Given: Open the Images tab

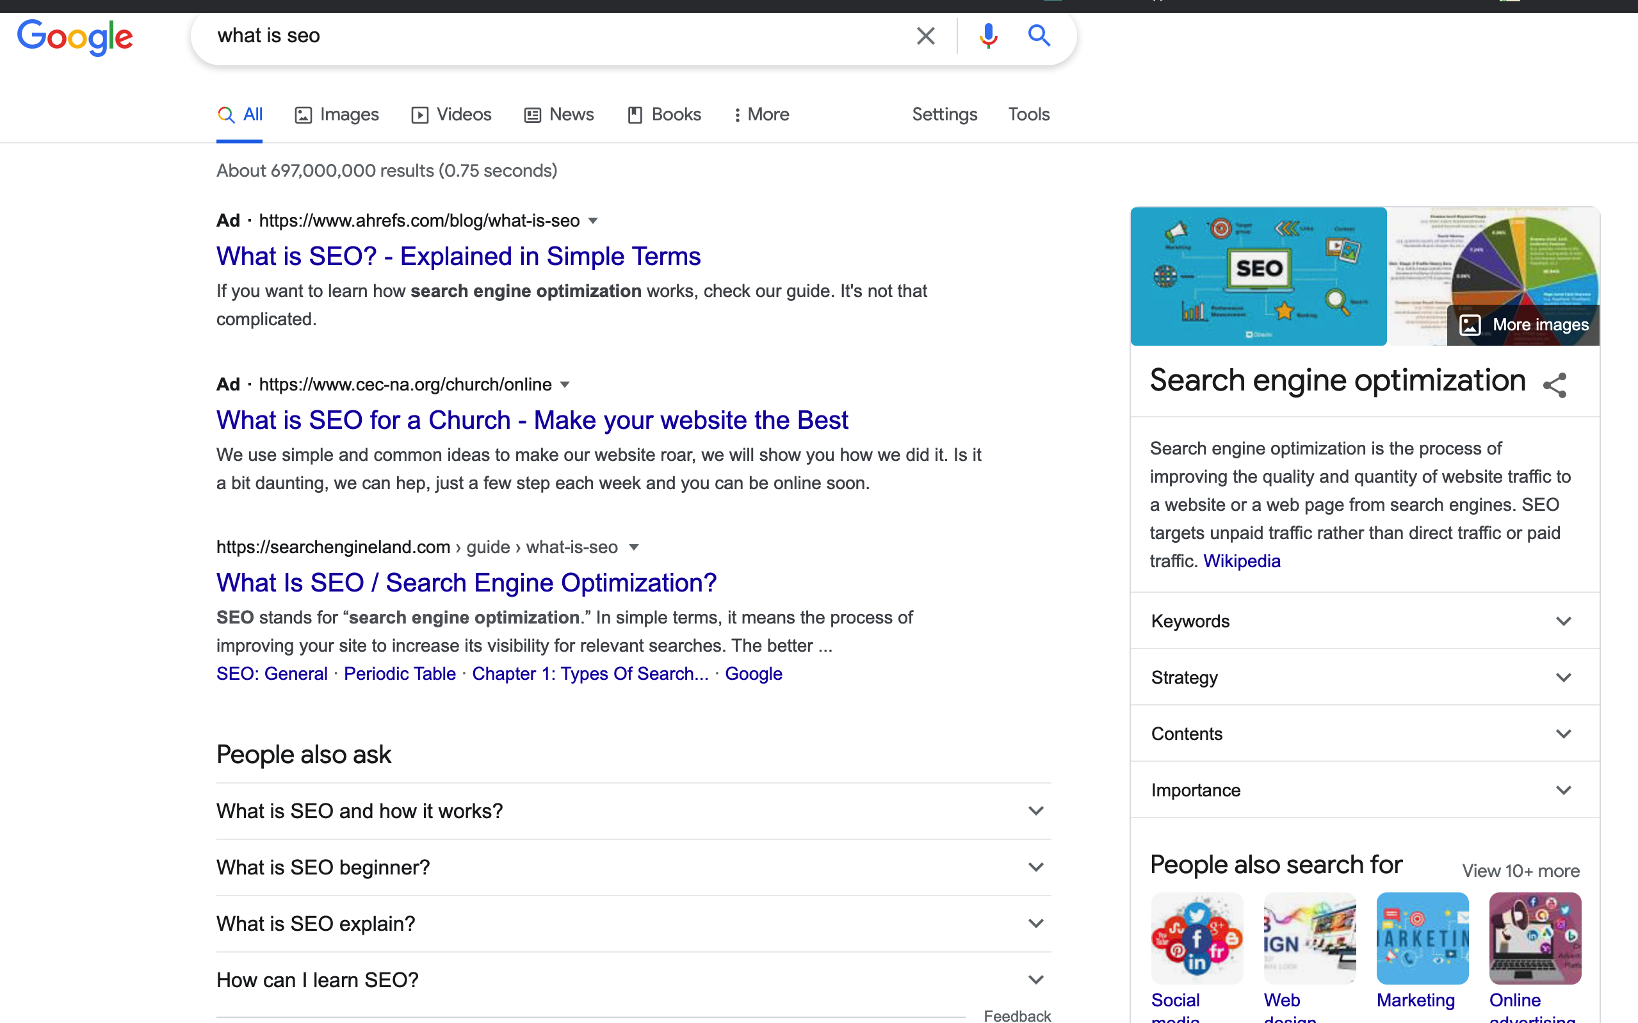Looking at the screenshot, I should click(336, 115).
